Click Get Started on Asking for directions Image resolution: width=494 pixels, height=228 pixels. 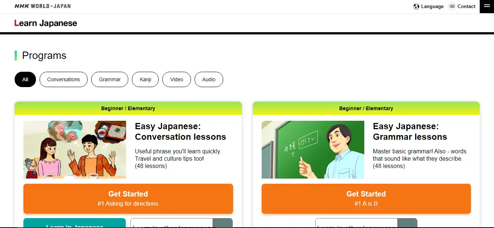point(128,198)
